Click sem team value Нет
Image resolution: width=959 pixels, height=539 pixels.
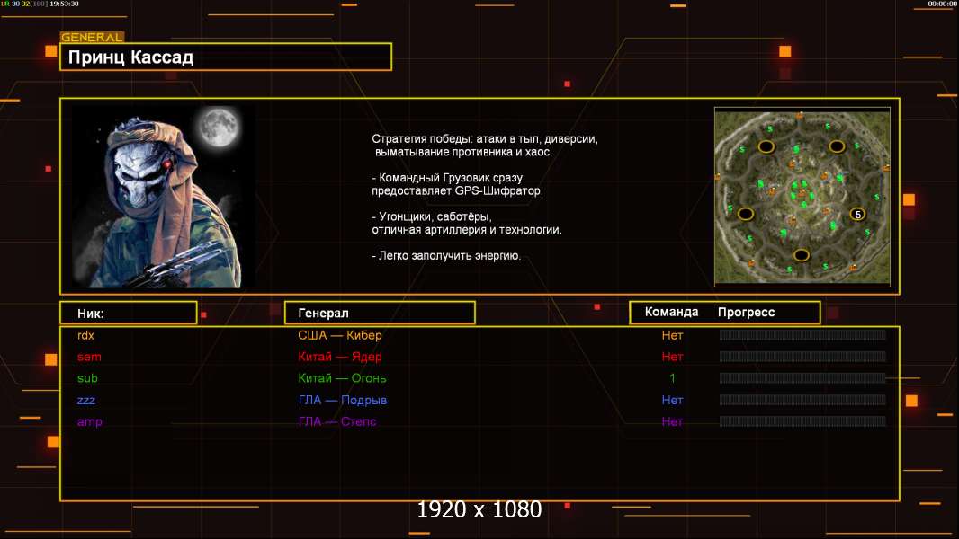coord(672,357)
